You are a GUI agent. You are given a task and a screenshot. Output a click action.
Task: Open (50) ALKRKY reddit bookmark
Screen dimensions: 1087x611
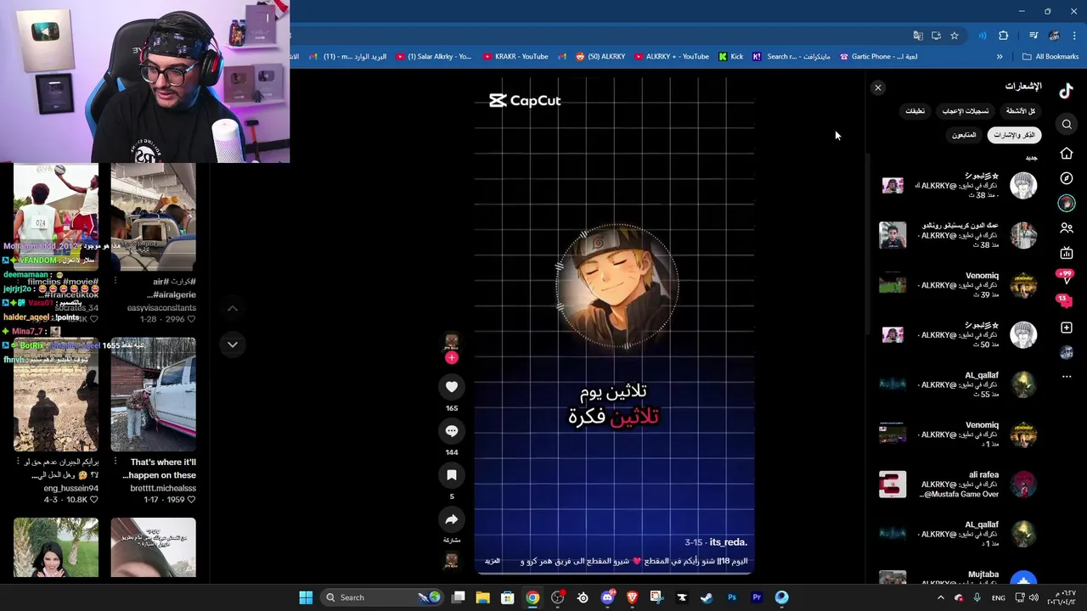tap(600, 57)
